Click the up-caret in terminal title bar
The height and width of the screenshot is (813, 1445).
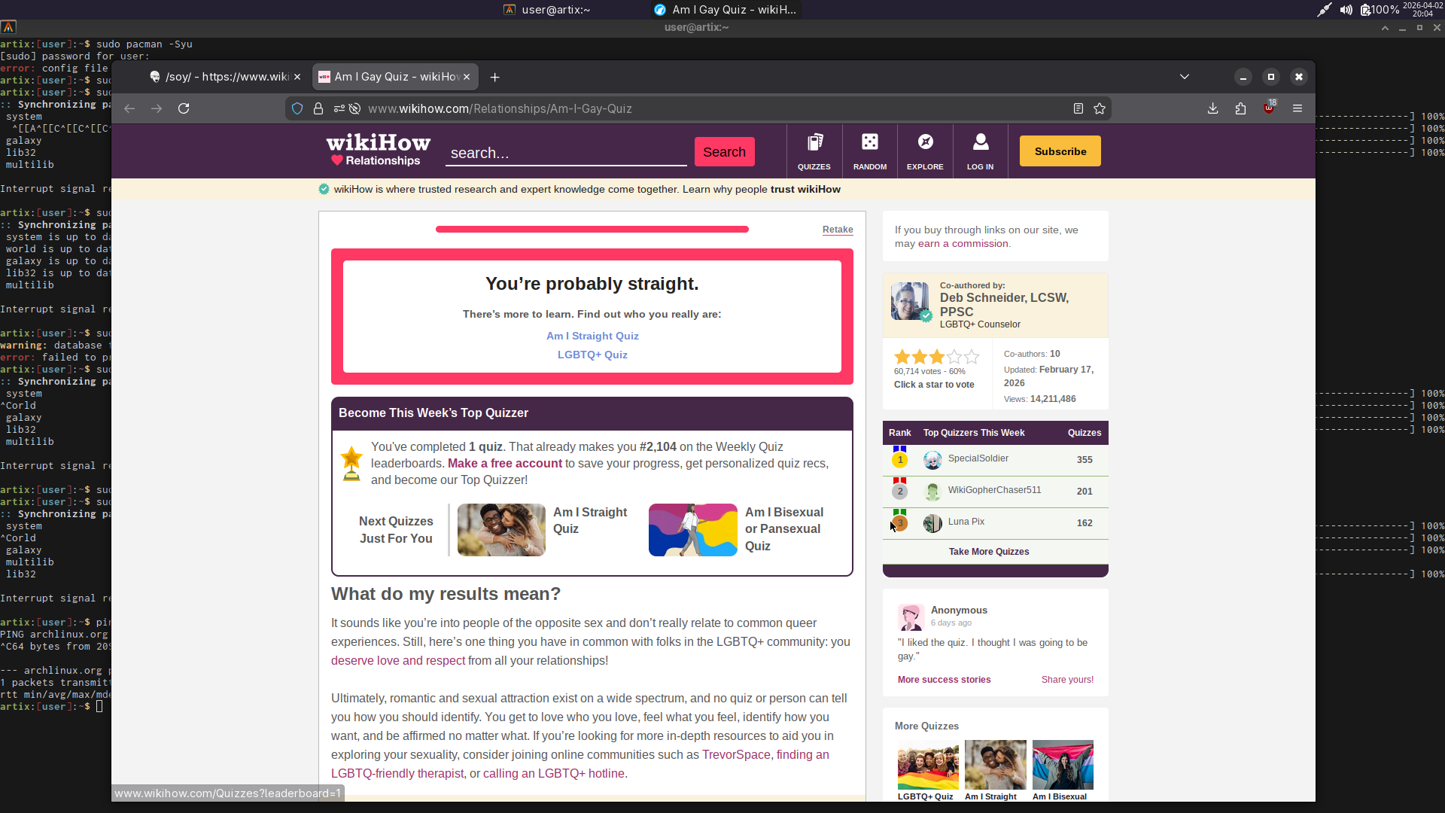coord(1385,28)
